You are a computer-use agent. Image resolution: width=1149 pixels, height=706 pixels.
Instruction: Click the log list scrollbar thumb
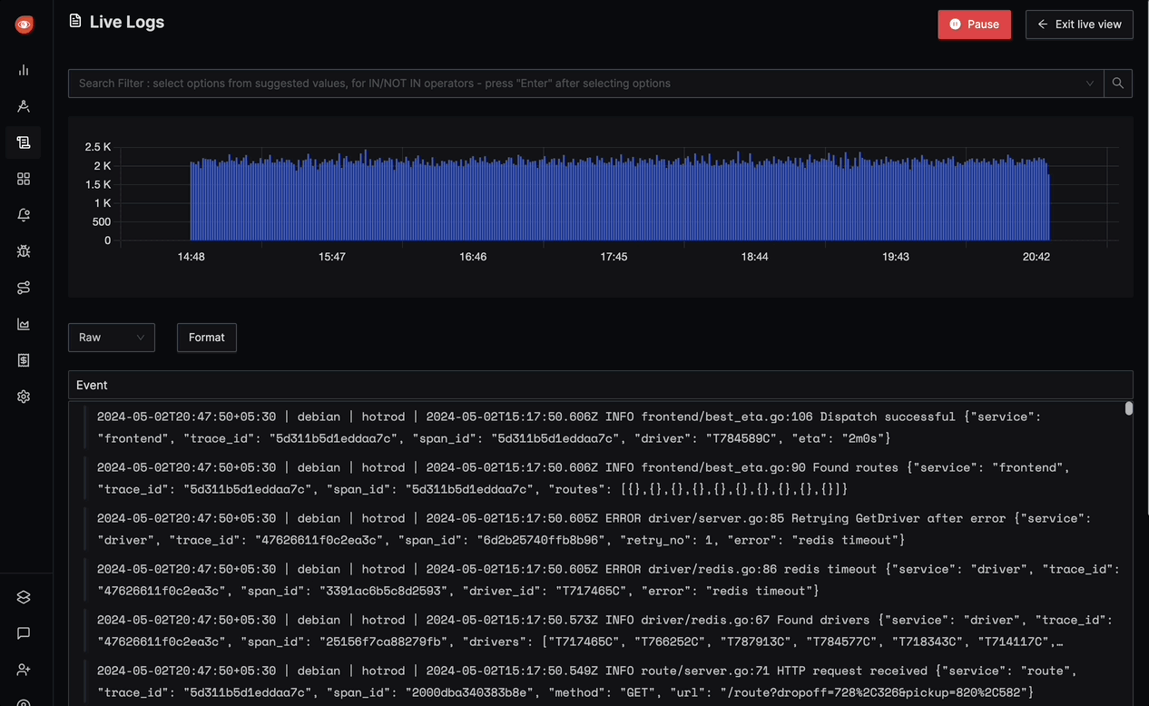point(1129,408)
